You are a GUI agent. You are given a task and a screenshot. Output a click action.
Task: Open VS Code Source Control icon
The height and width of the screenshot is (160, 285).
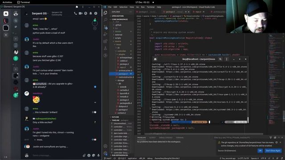pyautogui.click(x=106, y=28)
